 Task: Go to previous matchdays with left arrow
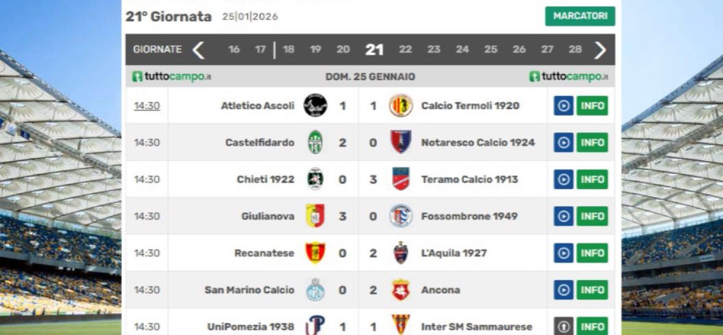[x=198, y=50]
